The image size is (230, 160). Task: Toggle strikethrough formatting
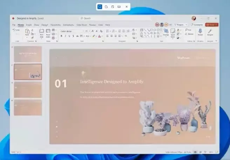click(77, 36)
